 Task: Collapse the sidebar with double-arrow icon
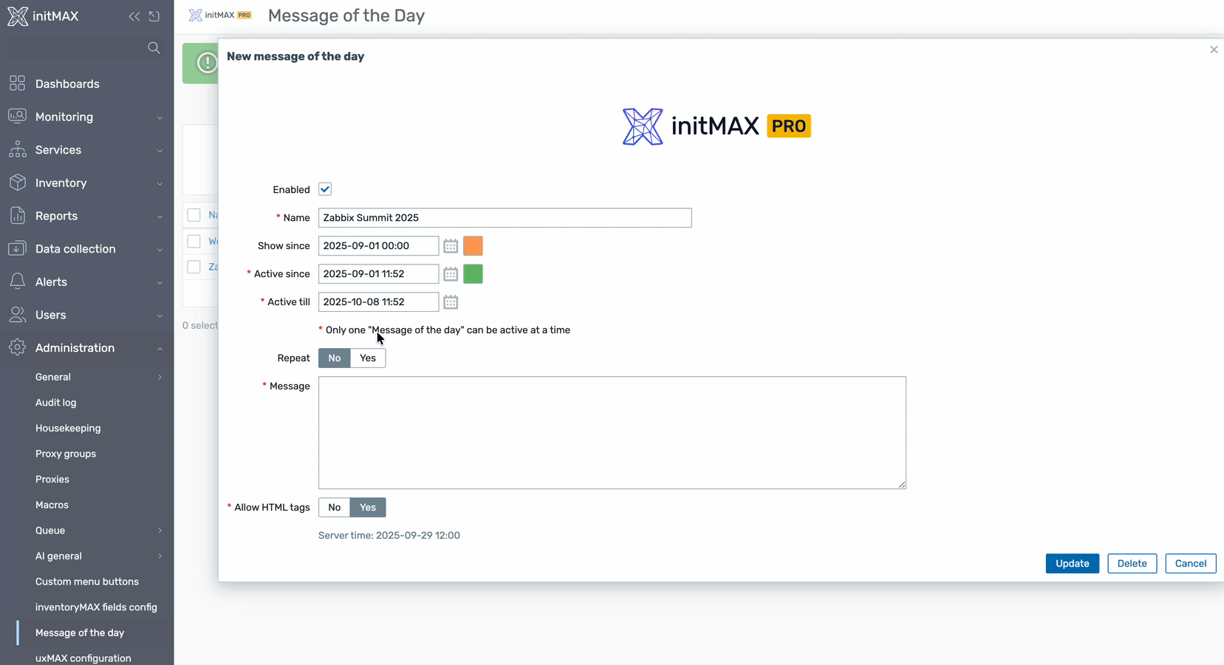(134, 16)
